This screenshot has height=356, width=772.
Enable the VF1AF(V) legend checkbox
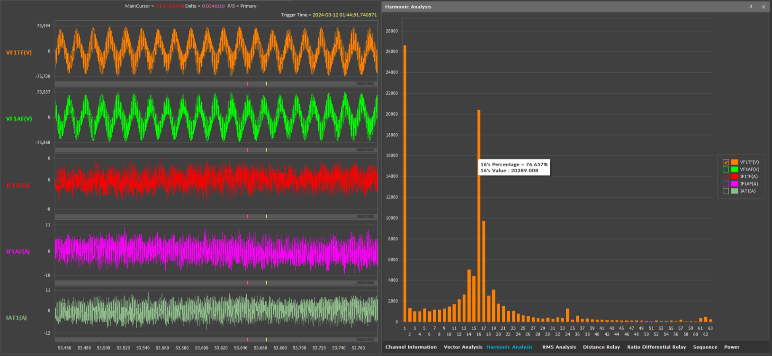click(x=726, y=169)
